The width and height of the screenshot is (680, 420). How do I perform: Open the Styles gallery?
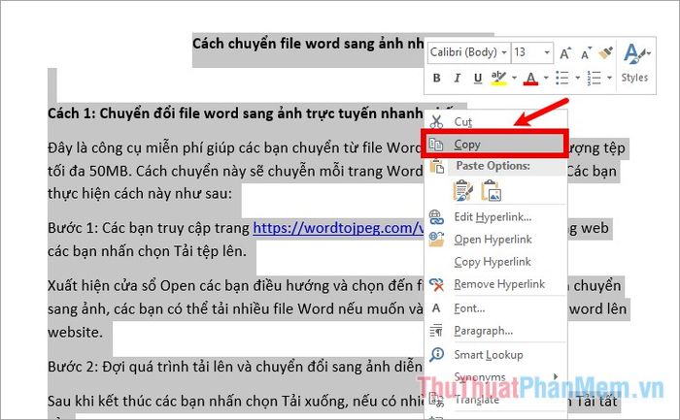pos(635,64)
